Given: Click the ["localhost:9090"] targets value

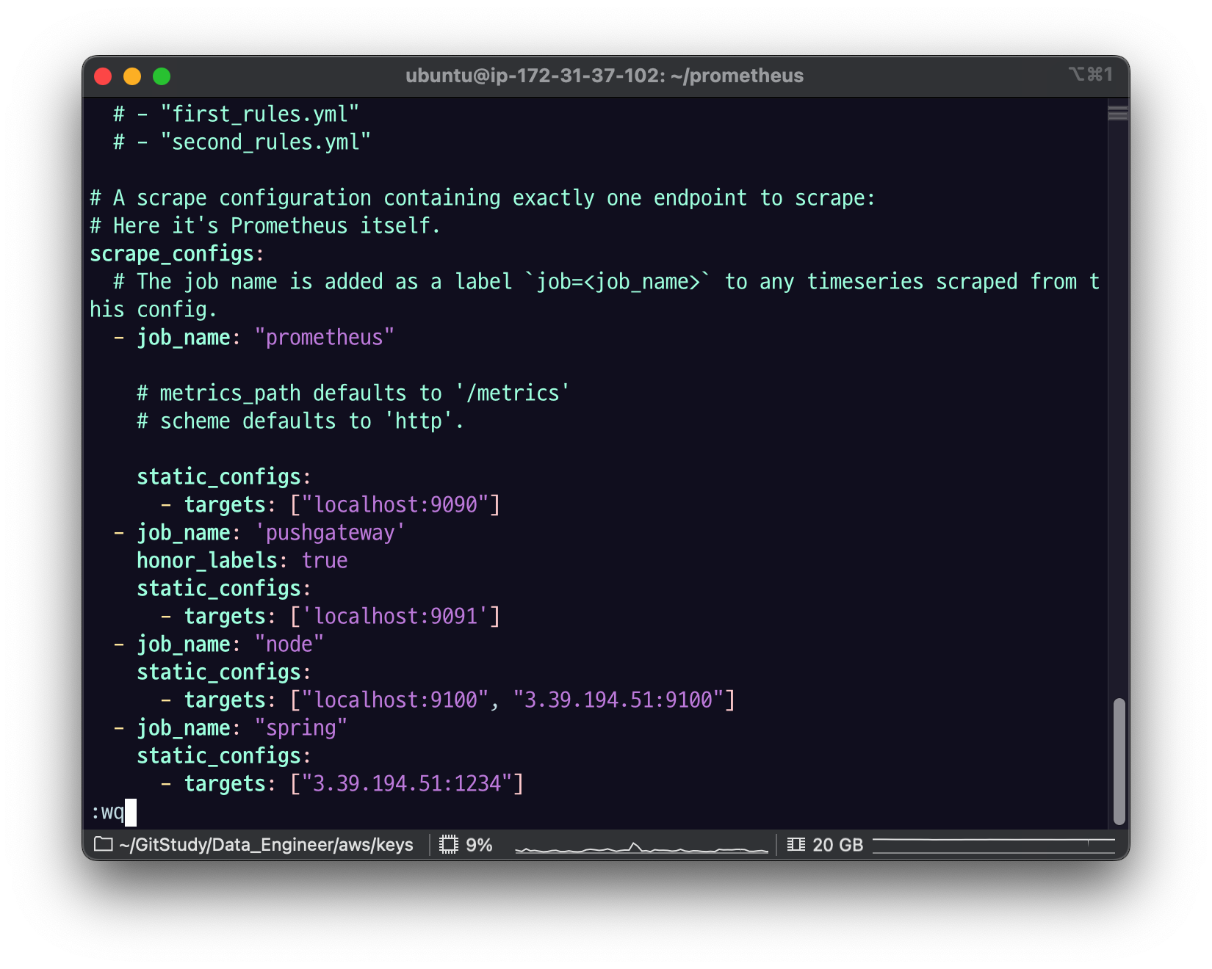Looking at the screenshot, I should [395, 505].
